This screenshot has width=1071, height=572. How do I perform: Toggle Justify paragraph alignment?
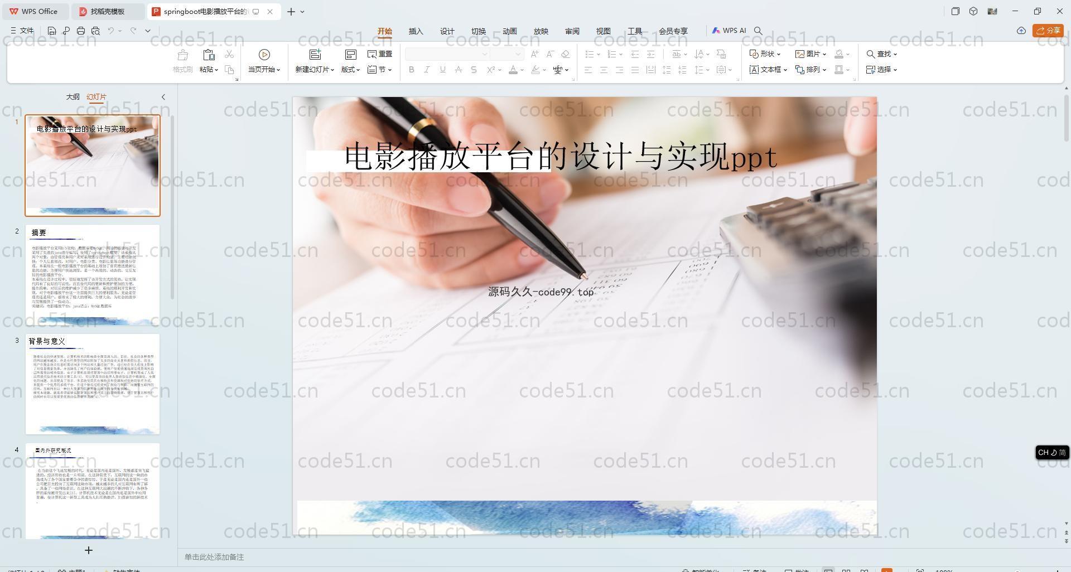(x=635, y=70)
